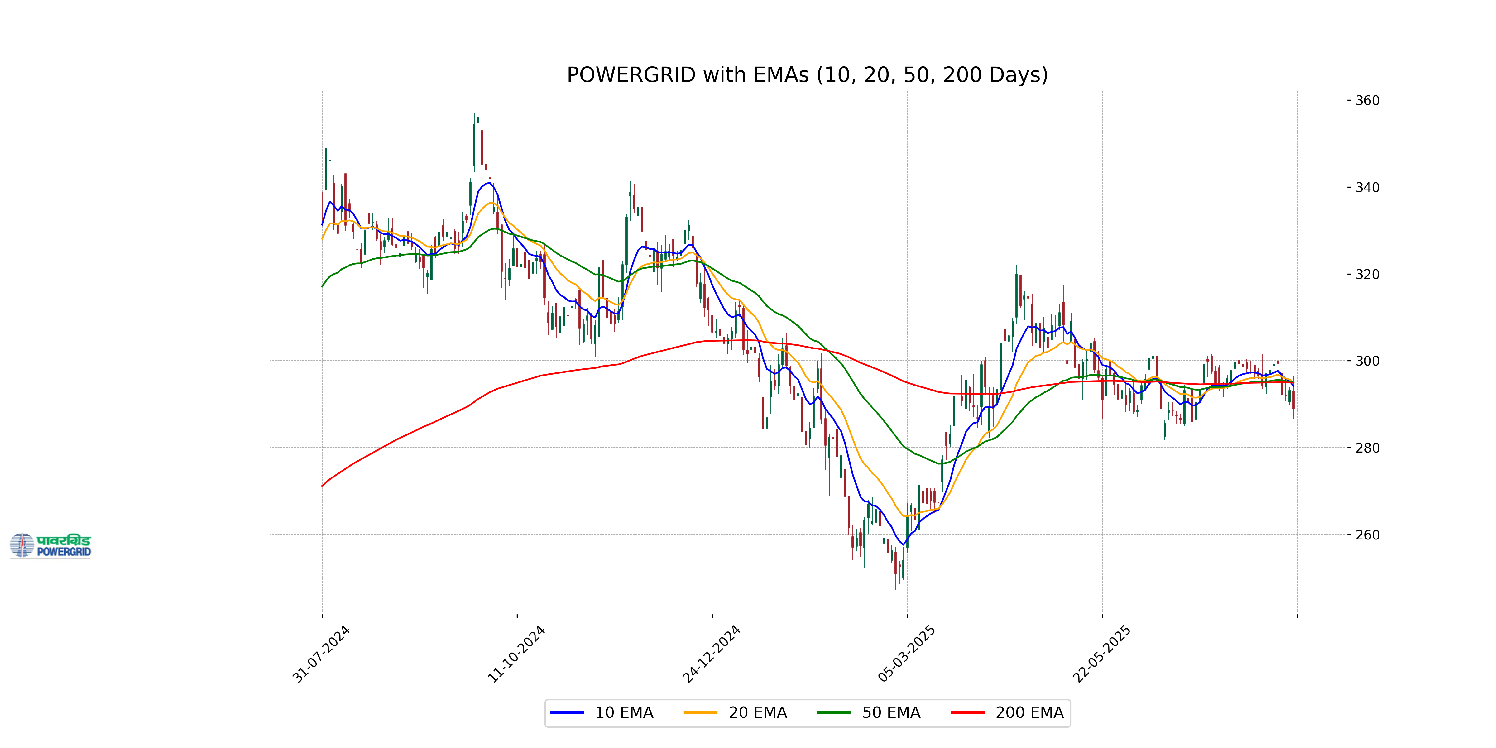Click the 320 y-axis price label
Viewport: 1496px width, 748px height.
[x=1368, y=274]
